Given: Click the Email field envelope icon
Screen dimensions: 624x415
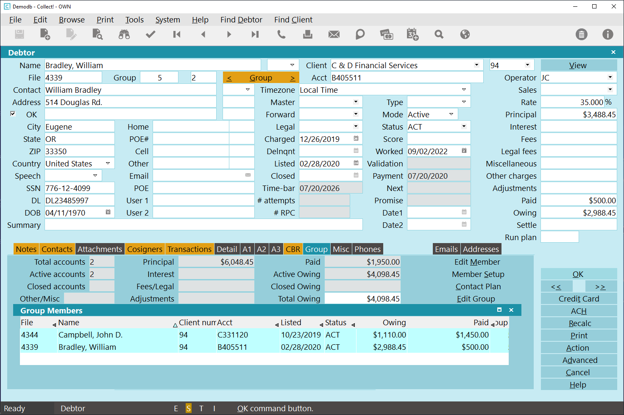Looking at the screenshot, I should pyautogui.click(x=248, y=175).
